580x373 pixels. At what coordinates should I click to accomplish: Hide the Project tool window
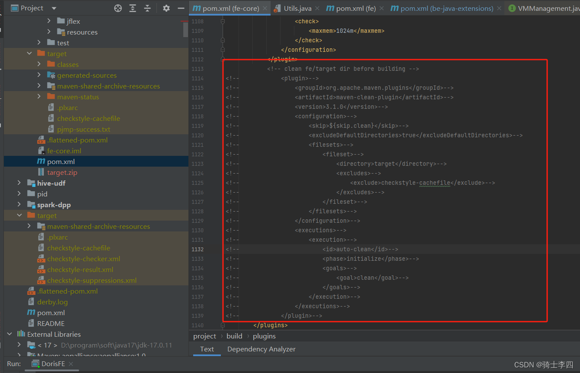181,8
